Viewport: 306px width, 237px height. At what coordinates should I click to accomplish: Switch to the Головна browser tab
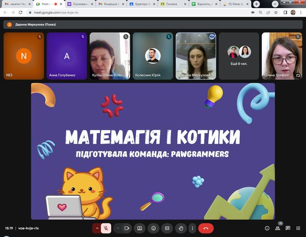(171, 4)
